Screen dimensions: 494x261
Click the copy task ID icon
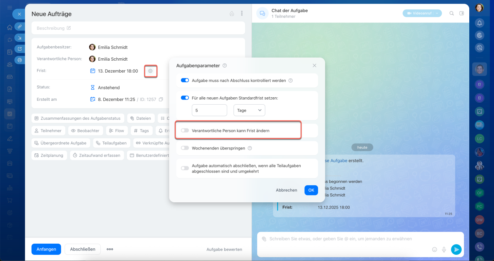[161, 100]
